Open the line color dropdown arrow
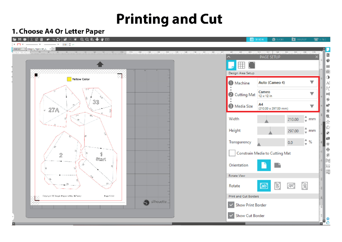The height and width of the screenshot is (242, 342). (23, 44)
